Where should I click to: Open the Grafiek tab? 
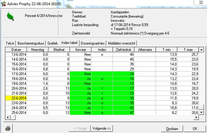coord(53,43)
